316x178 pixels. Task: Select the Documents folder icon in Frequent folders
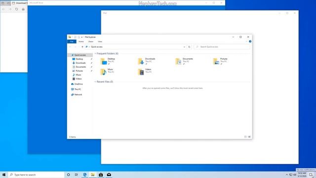point(178,61)
